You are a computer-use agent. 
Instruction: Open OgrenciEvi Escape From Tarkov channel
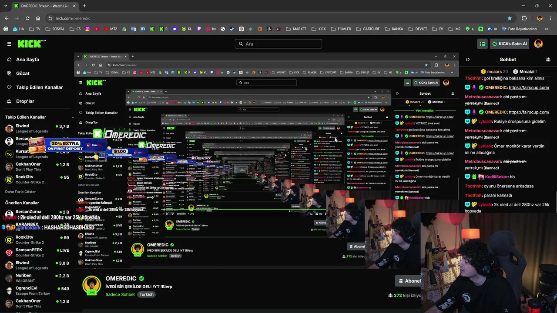(37, 290)
